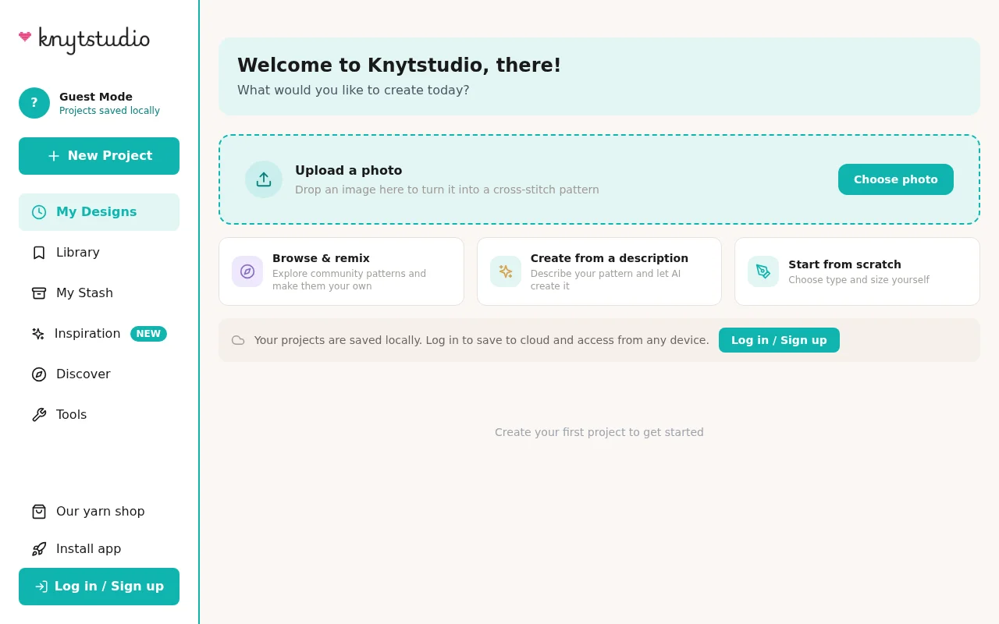Click the Guest Mode label
This screenshot has height=624, width=999.
click(96, 97)
